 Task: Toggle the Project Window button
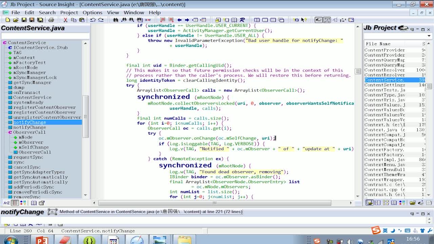pyautogui.click(x=318, y=20)
